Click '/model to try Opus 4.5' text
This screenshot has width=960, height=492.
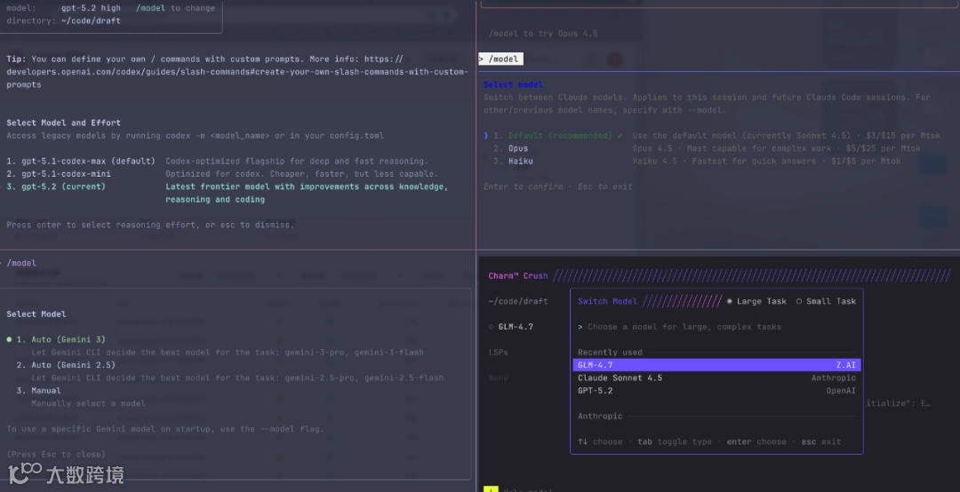click(543, 34)
